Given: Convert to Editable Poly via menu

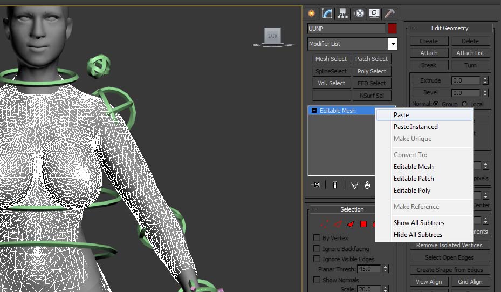Looking at the screenshot, I should coord(424,191).
